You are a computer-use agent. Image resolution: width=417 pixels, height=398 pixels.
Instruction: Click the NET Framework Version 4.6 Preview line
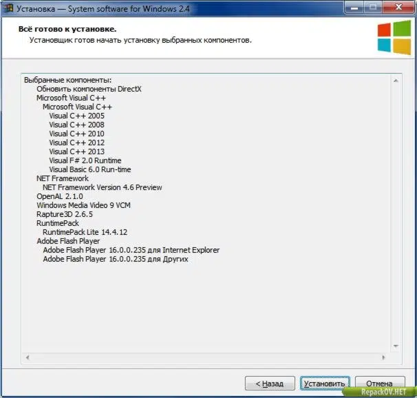(x=103, y=187)
